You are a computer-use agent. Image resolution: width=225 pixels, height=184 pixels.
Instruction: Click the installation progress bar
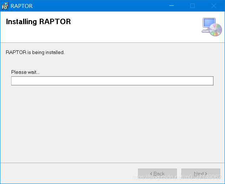point(112,81)
